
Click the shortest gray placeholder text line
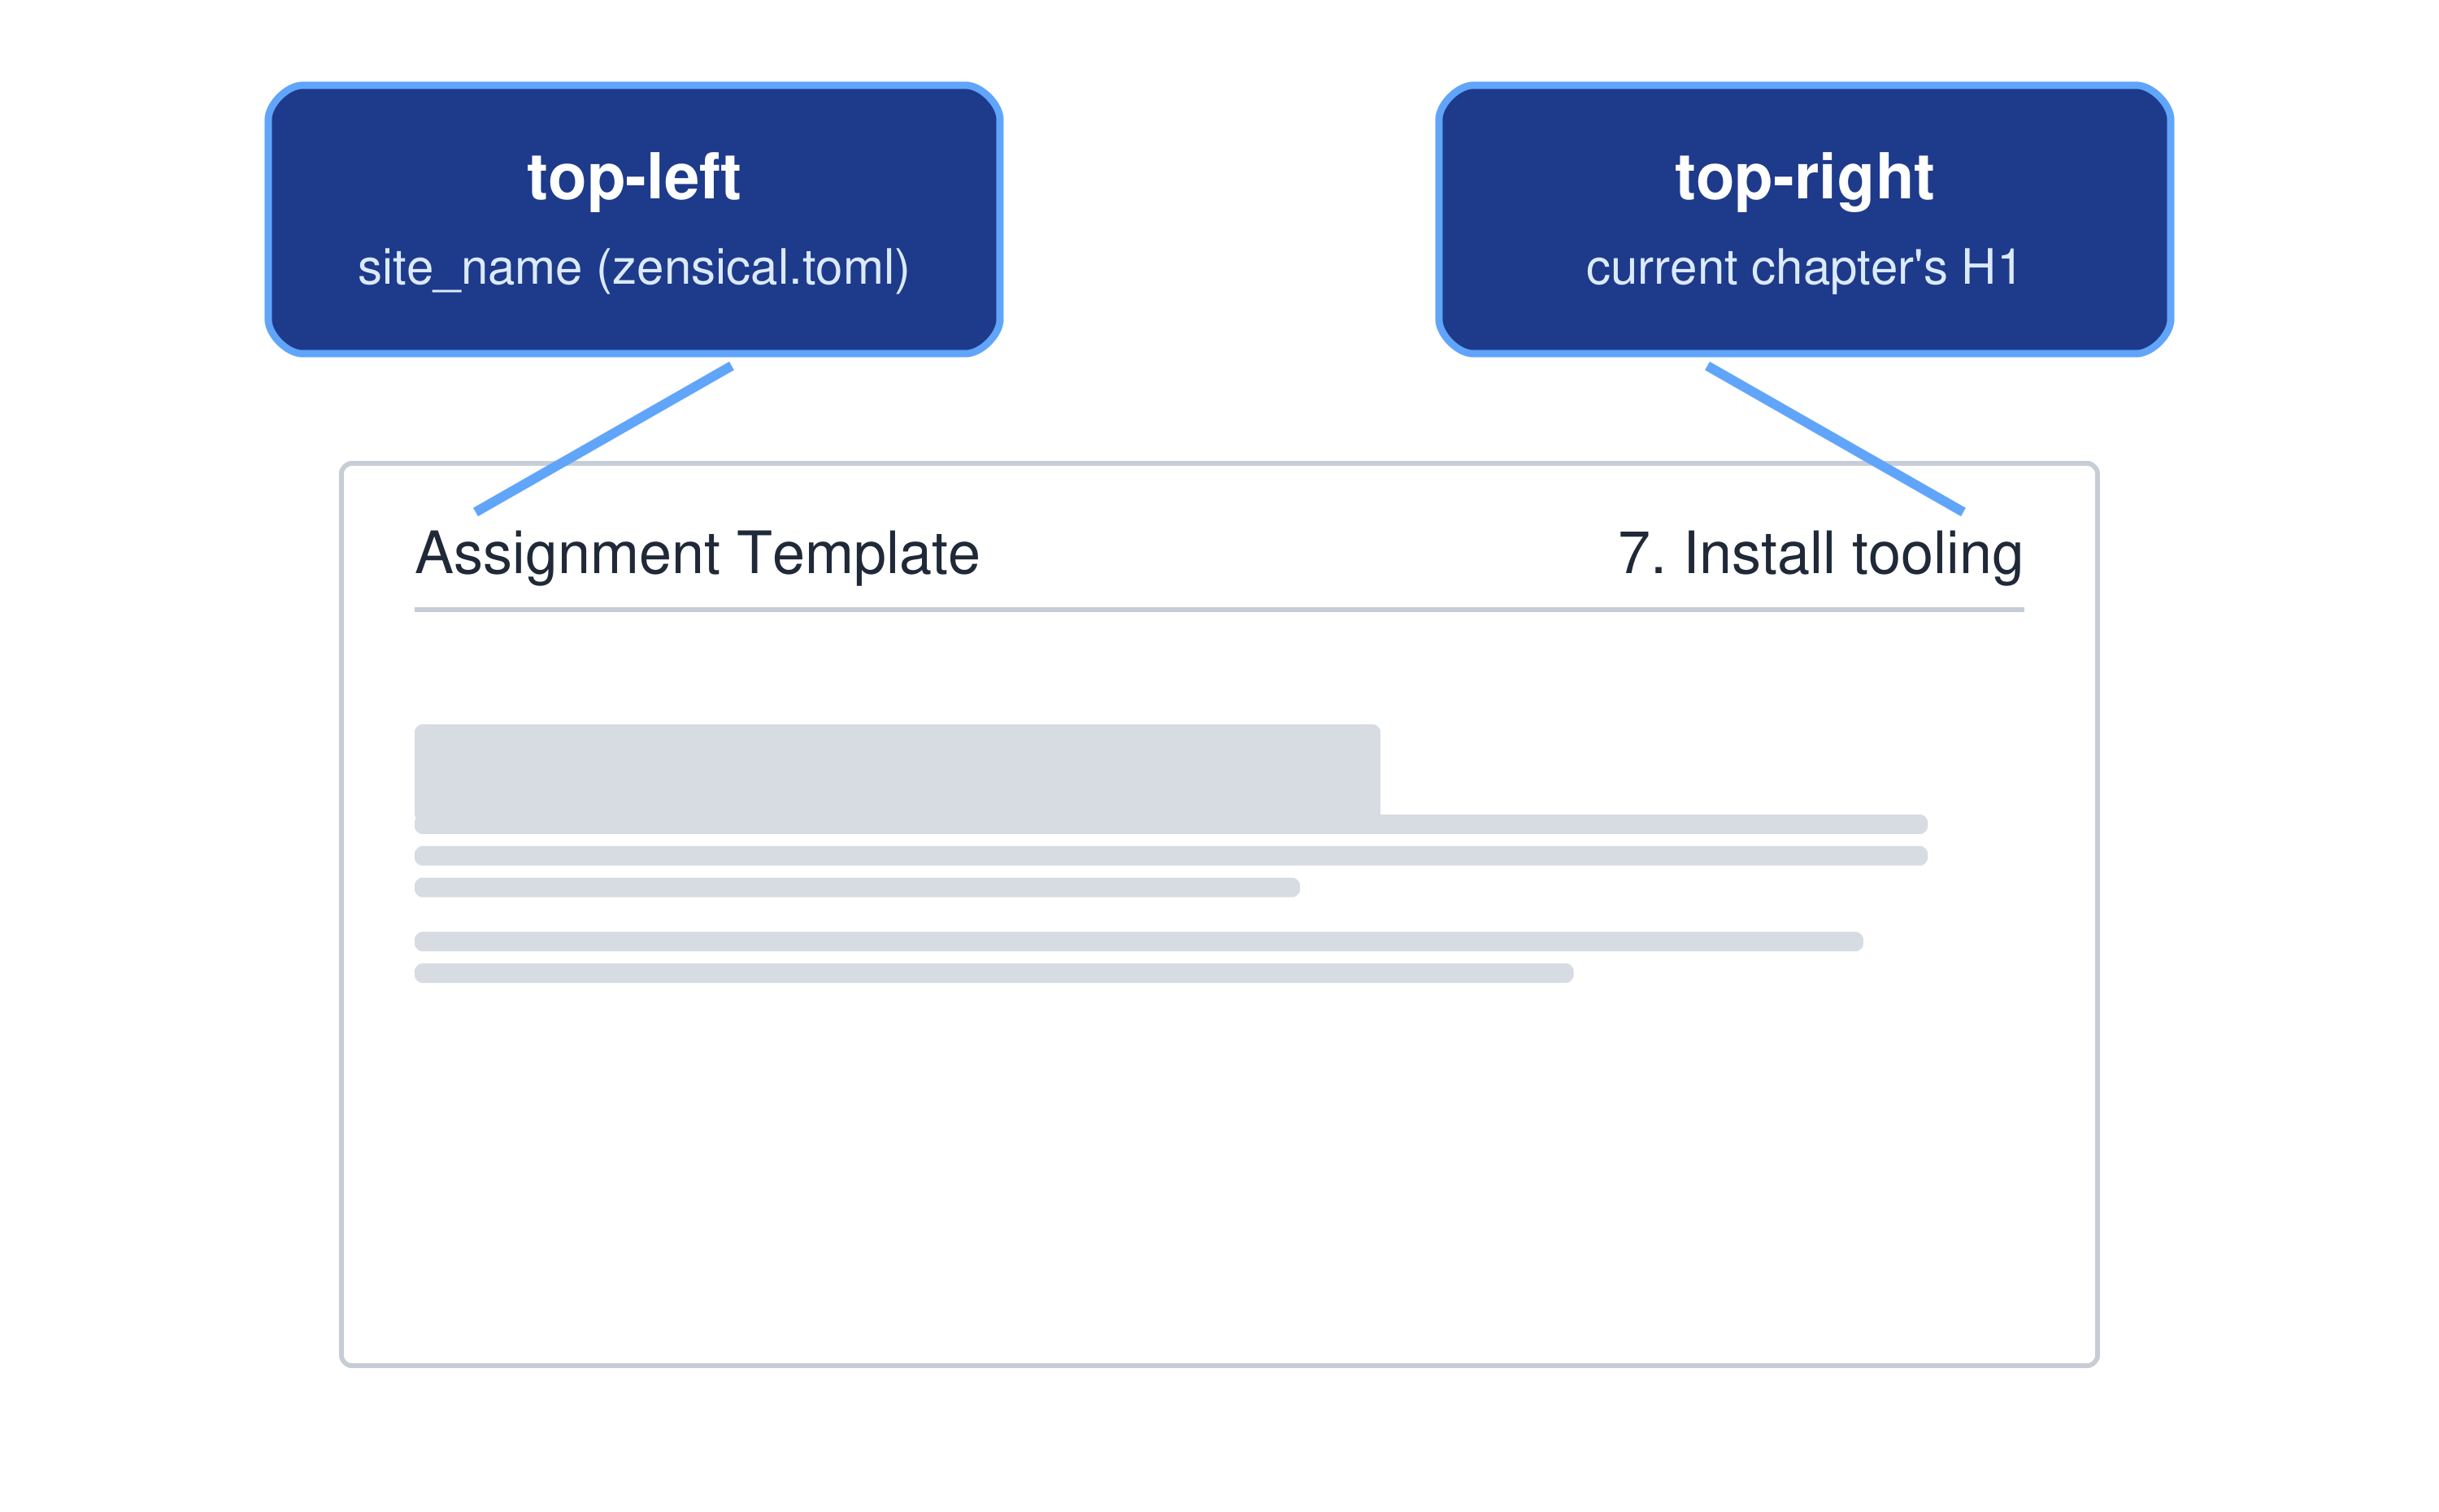click(x=857, y=888)
